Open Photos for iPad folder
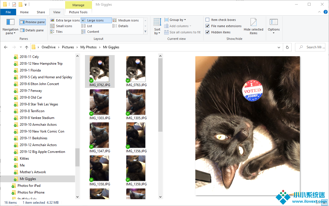Viewport: 329px width, 206px height. (x=29, y=186)
